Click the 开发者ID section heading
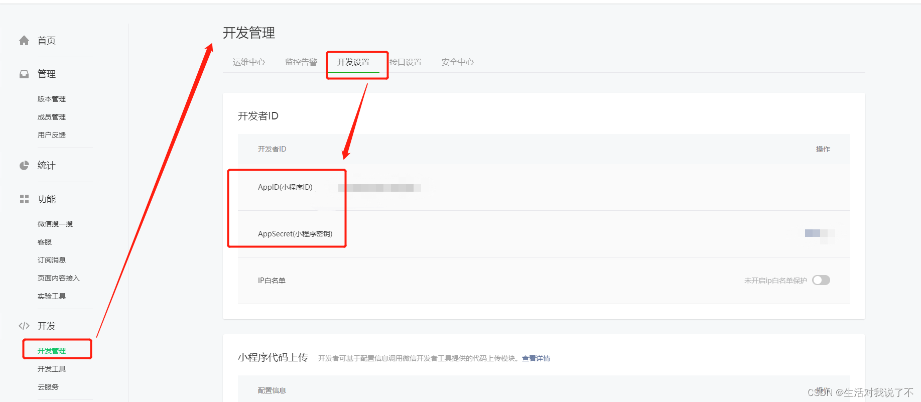This screenshot has width=921, height=402. point(258,116)
